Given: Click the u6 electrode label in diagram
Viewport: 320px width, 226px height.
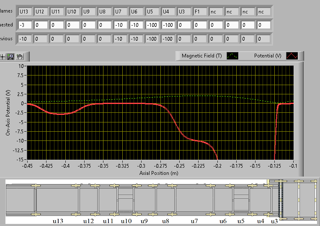Looking at the screenshot, I should coord(223,221).
